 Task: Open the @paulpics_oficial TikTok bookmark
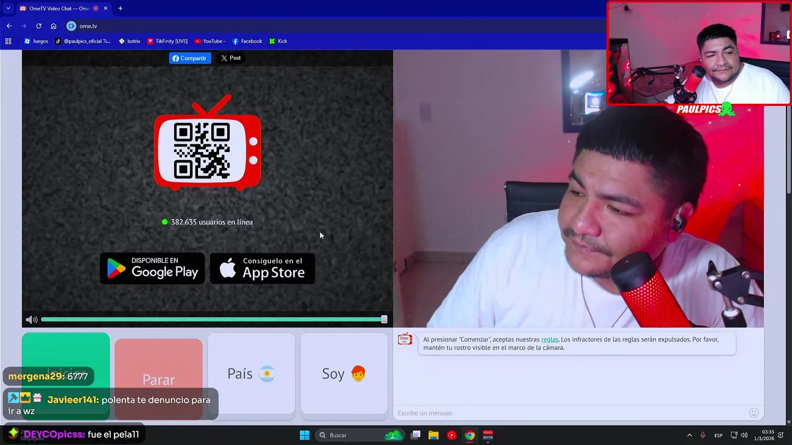82,41
